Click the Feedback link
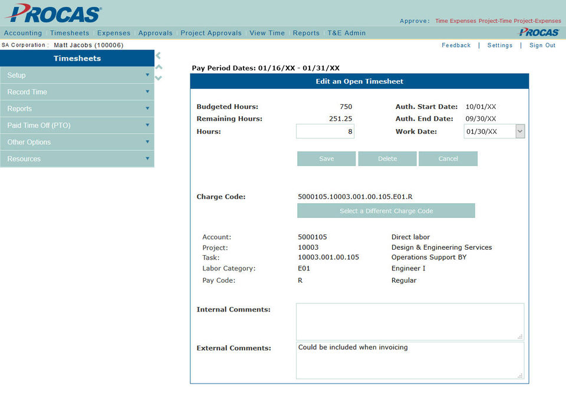 (x=456, y=45)
